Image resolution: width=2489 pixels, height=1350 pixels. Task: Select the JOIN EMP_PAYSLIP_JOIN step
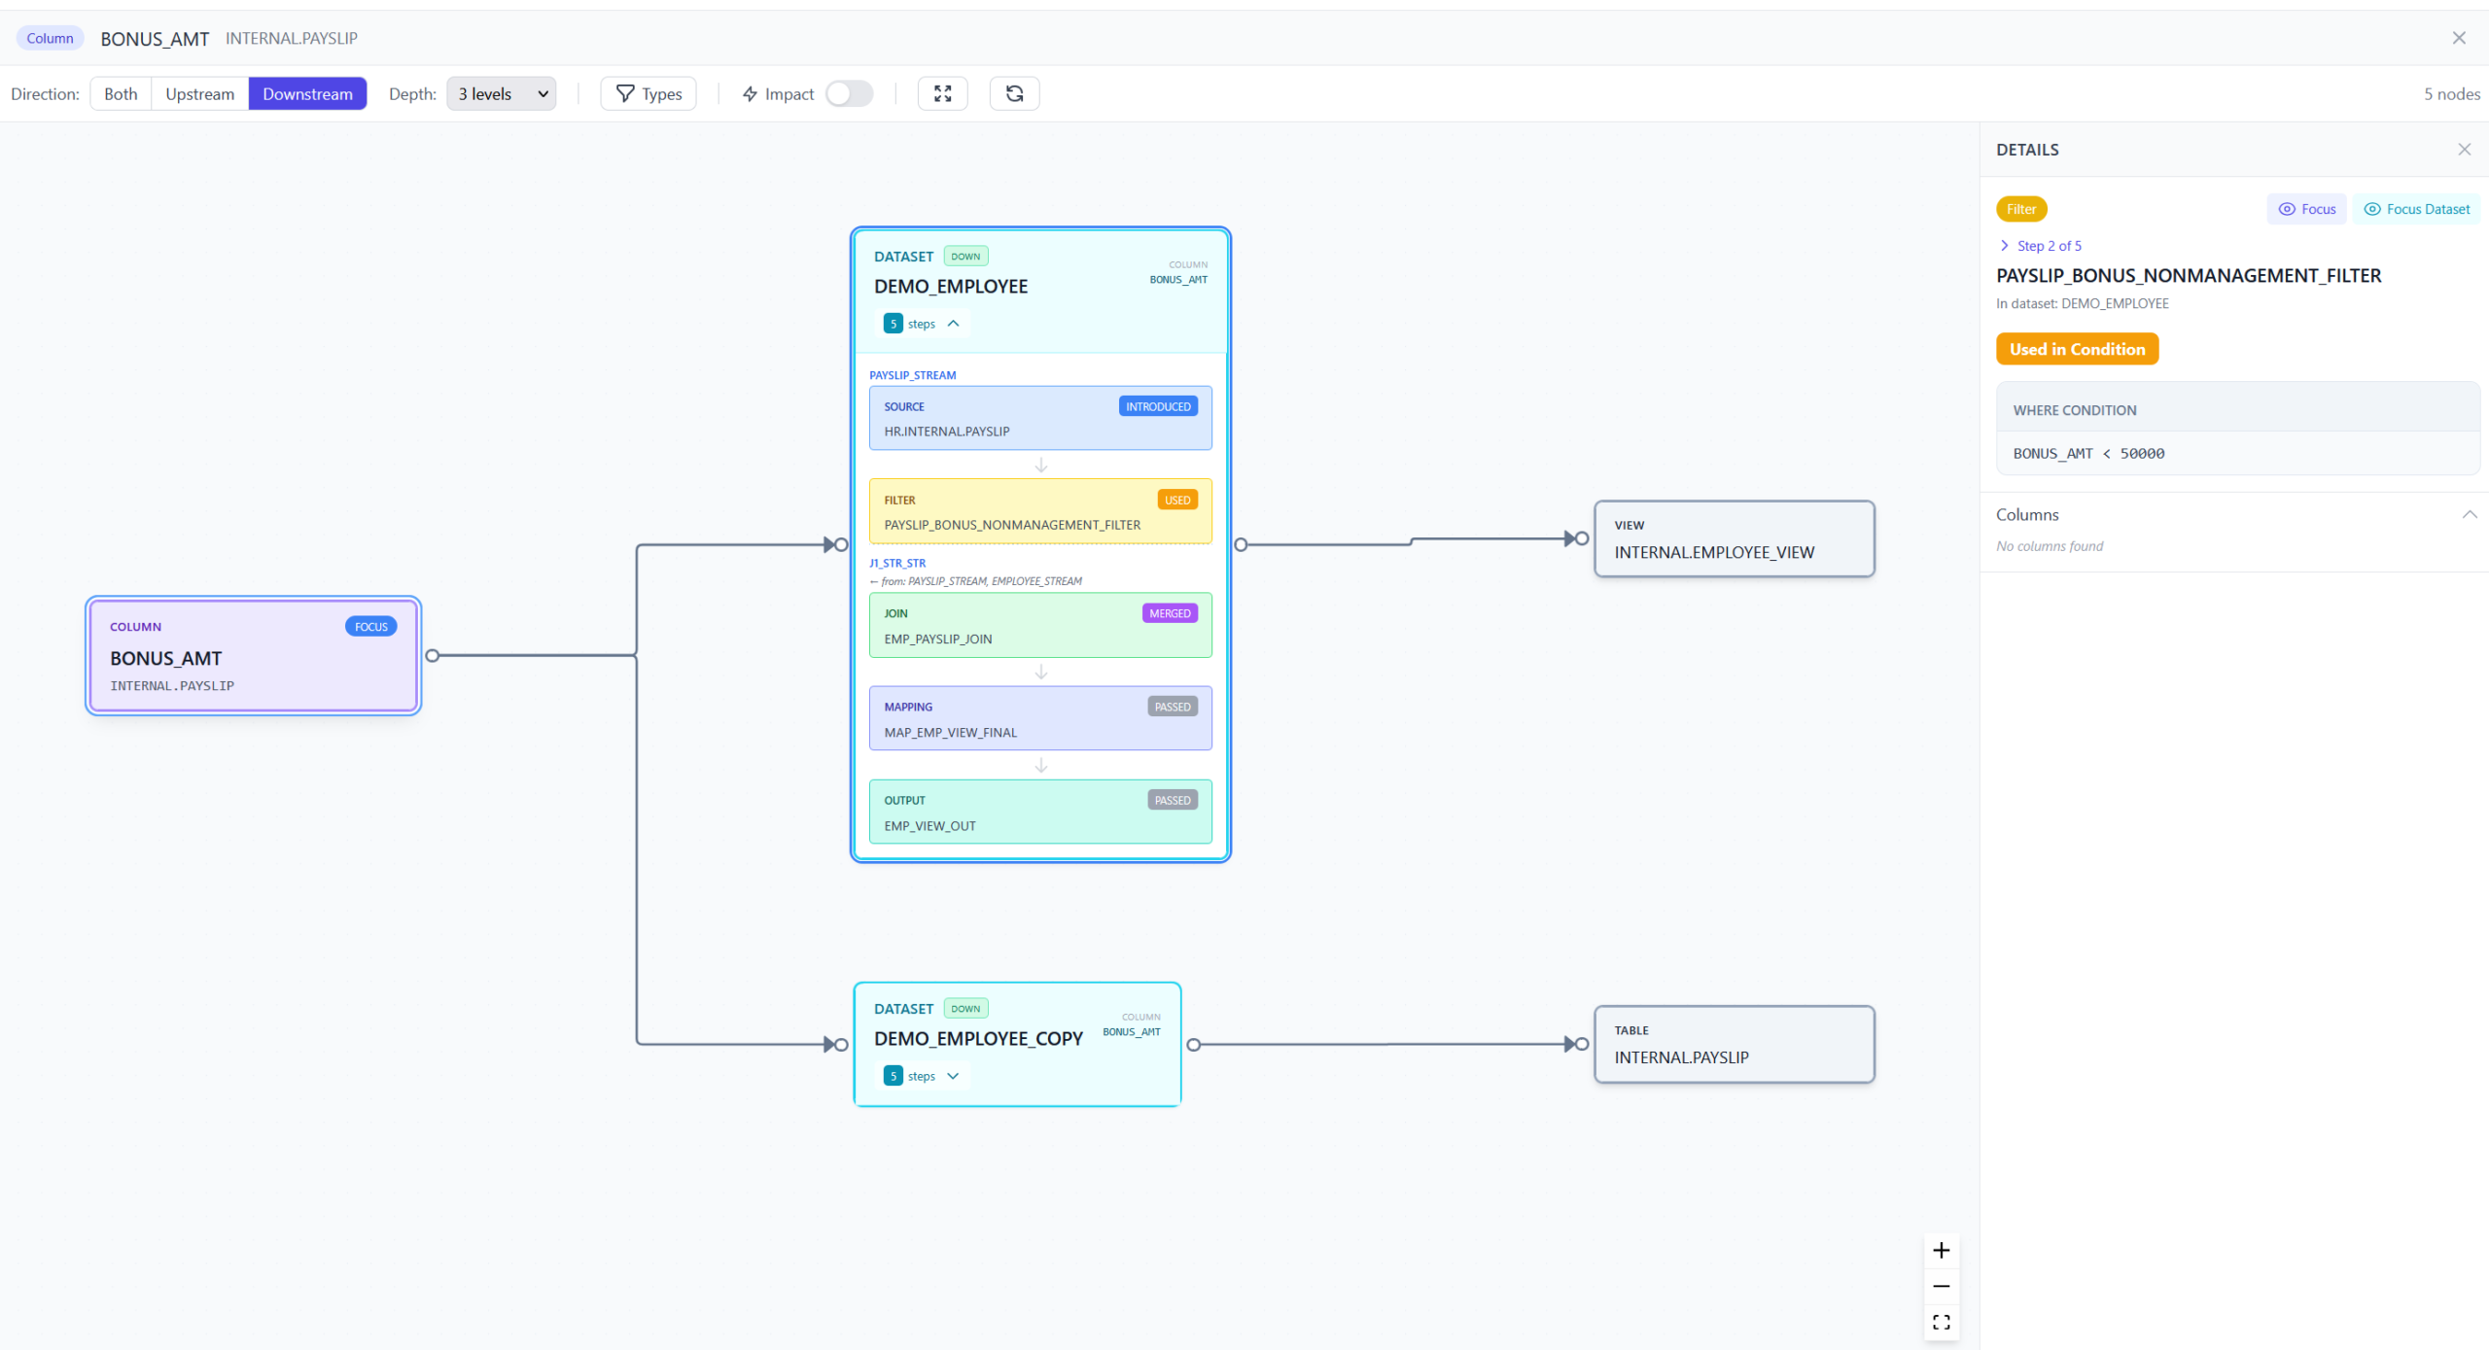pos(1040,625)
